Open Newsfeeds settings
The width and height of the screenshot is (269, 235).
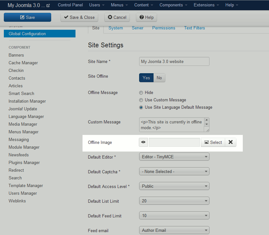point(19,155)
